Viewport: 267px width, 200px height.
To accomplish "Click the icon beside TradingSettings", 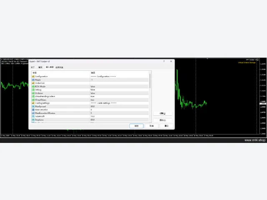I will [x=33, y=103].
